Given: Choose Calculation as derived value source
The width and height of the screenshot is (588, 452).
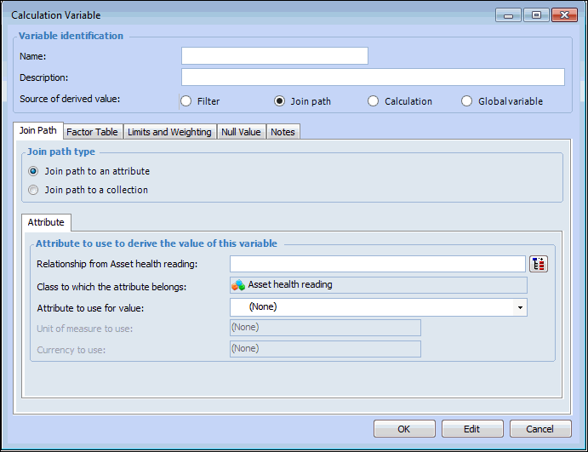Looking at the screenshot, I should click(x=374, y=101).
